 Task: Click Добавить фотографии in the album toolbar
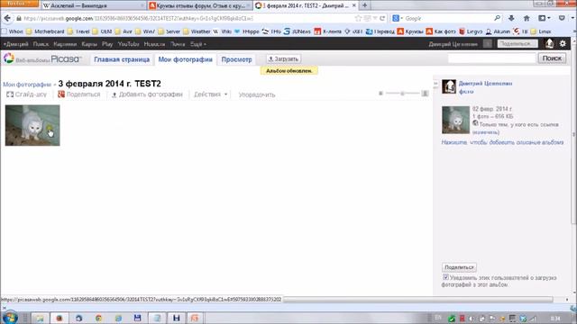pos(147,94)
